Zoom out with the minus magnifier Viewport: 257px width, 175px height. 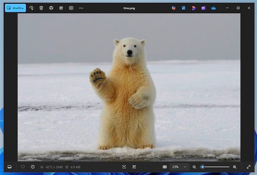coord(194,167)
